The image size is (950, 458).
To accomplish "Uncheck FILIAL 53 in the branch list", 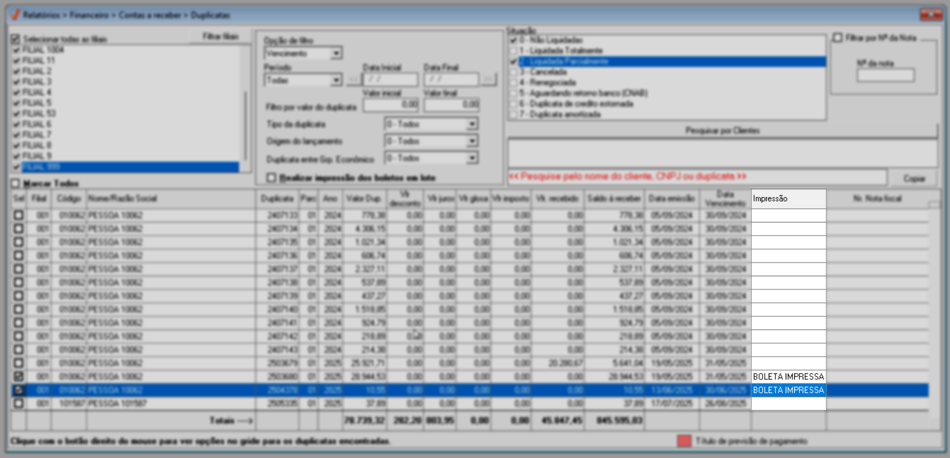I will 16,113.
